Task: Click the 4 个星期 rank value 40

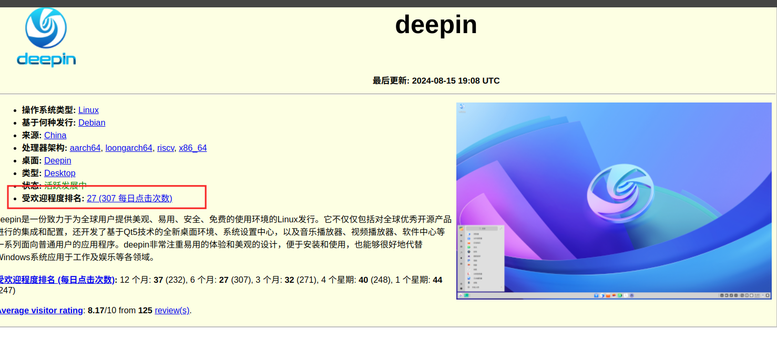Action: tap(363, 280)
